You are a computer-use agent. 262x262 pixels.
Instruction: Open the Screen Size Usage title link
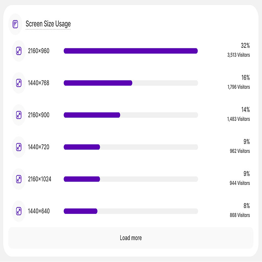click(48, 24)
